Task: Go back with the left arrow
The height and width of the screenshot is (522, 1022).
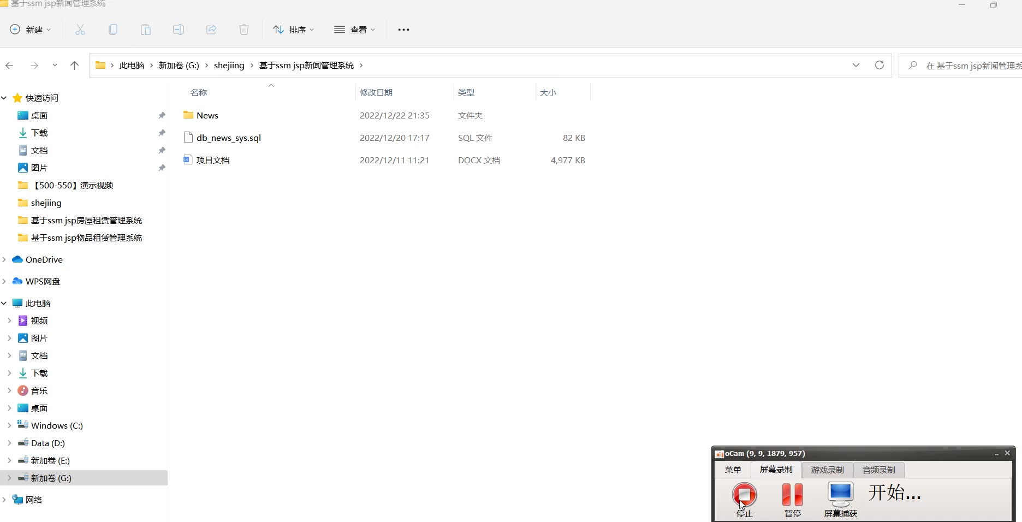Action: (x=9, y=66)
